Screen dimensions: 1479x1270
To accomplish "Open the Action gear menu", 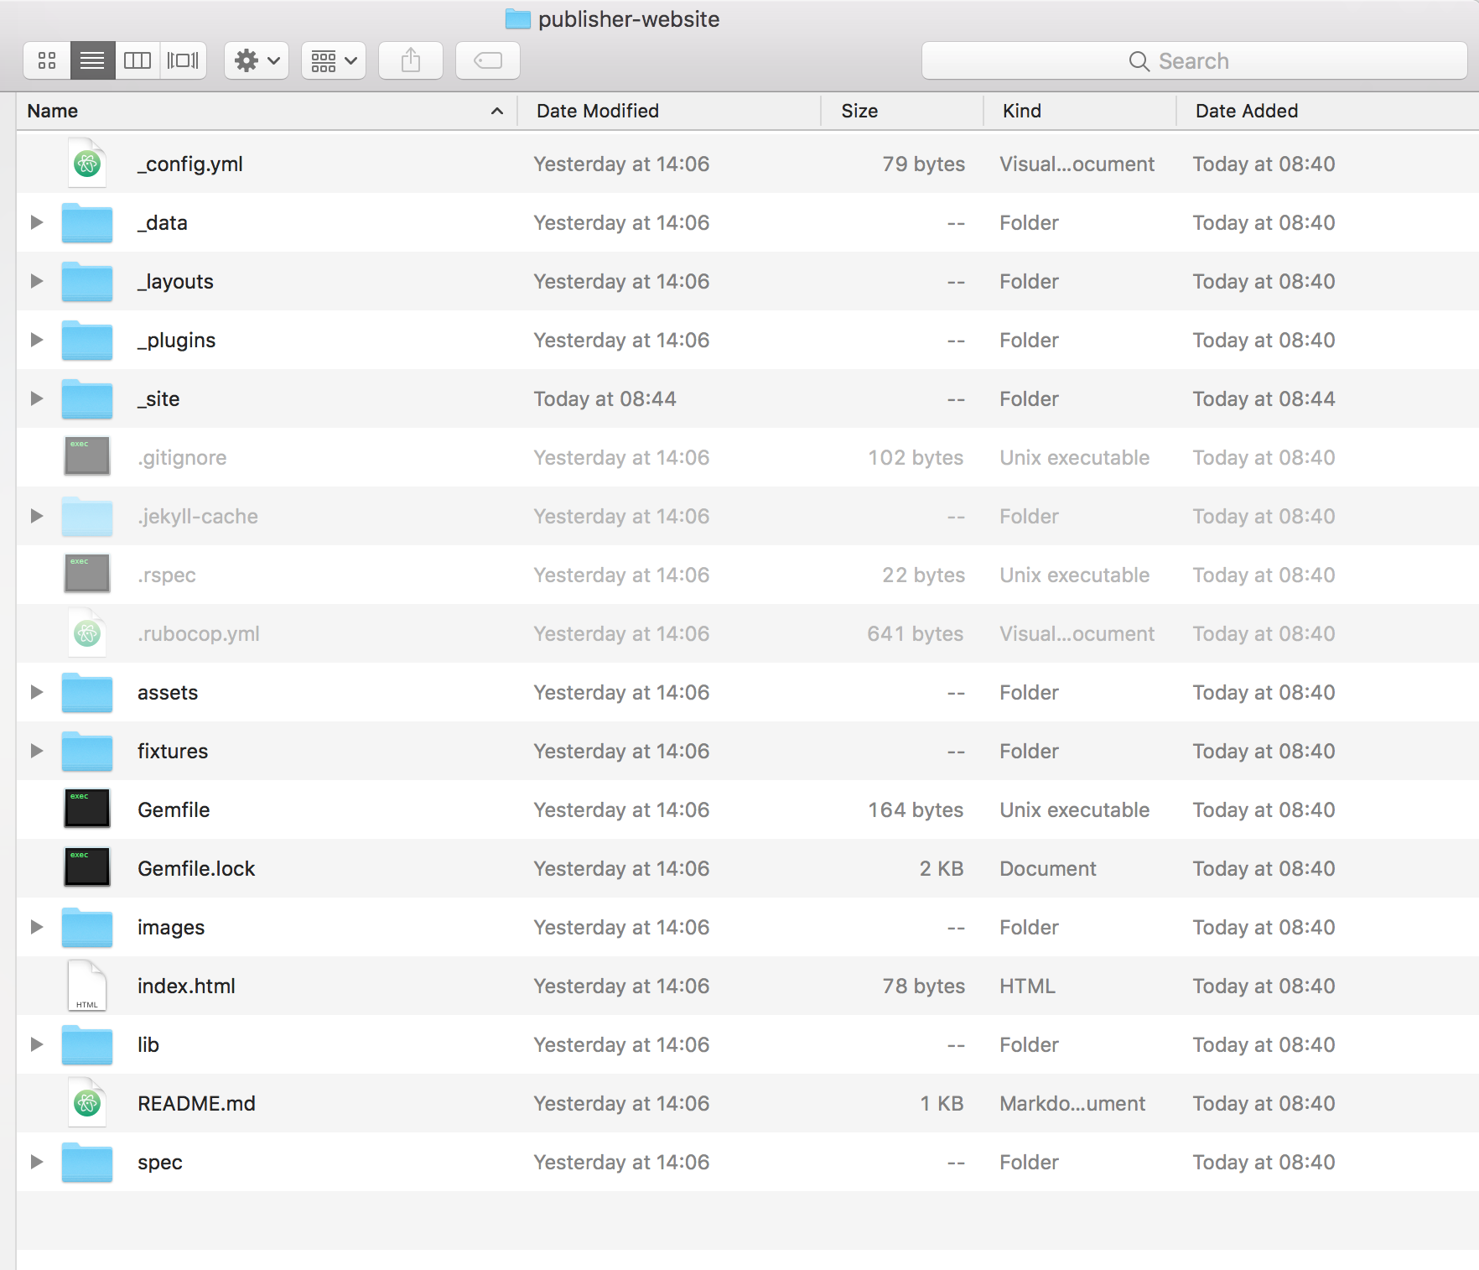I will [x=257, y=60].
